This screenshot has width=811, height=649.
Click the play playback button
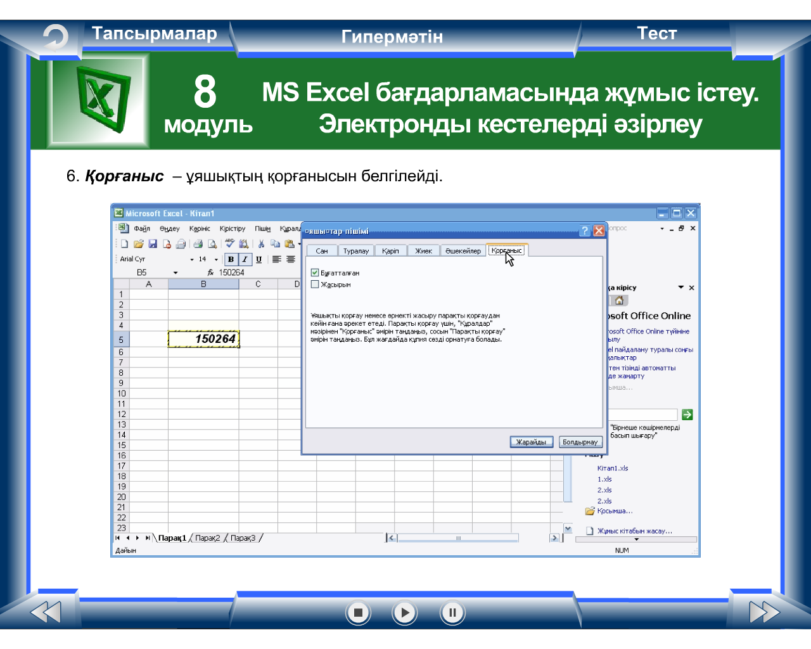click(405, 612)
